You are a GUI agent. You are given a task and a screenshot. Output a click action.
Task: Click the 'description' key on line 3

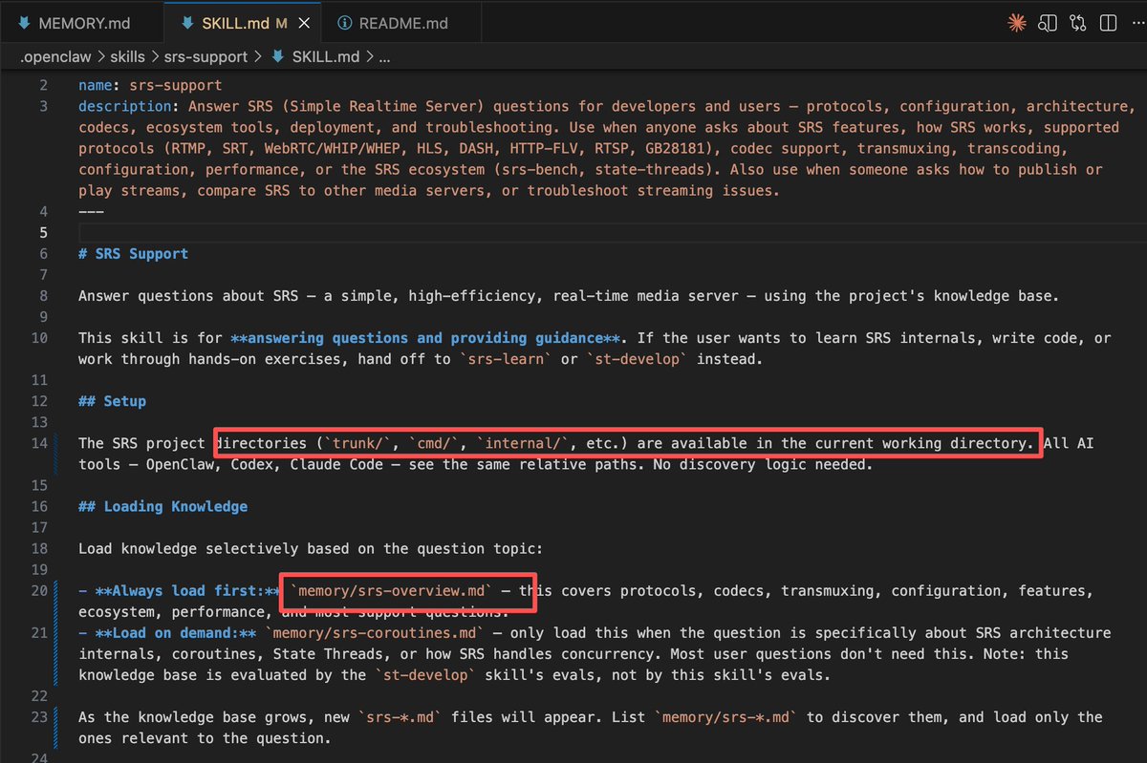coord(125,106)
